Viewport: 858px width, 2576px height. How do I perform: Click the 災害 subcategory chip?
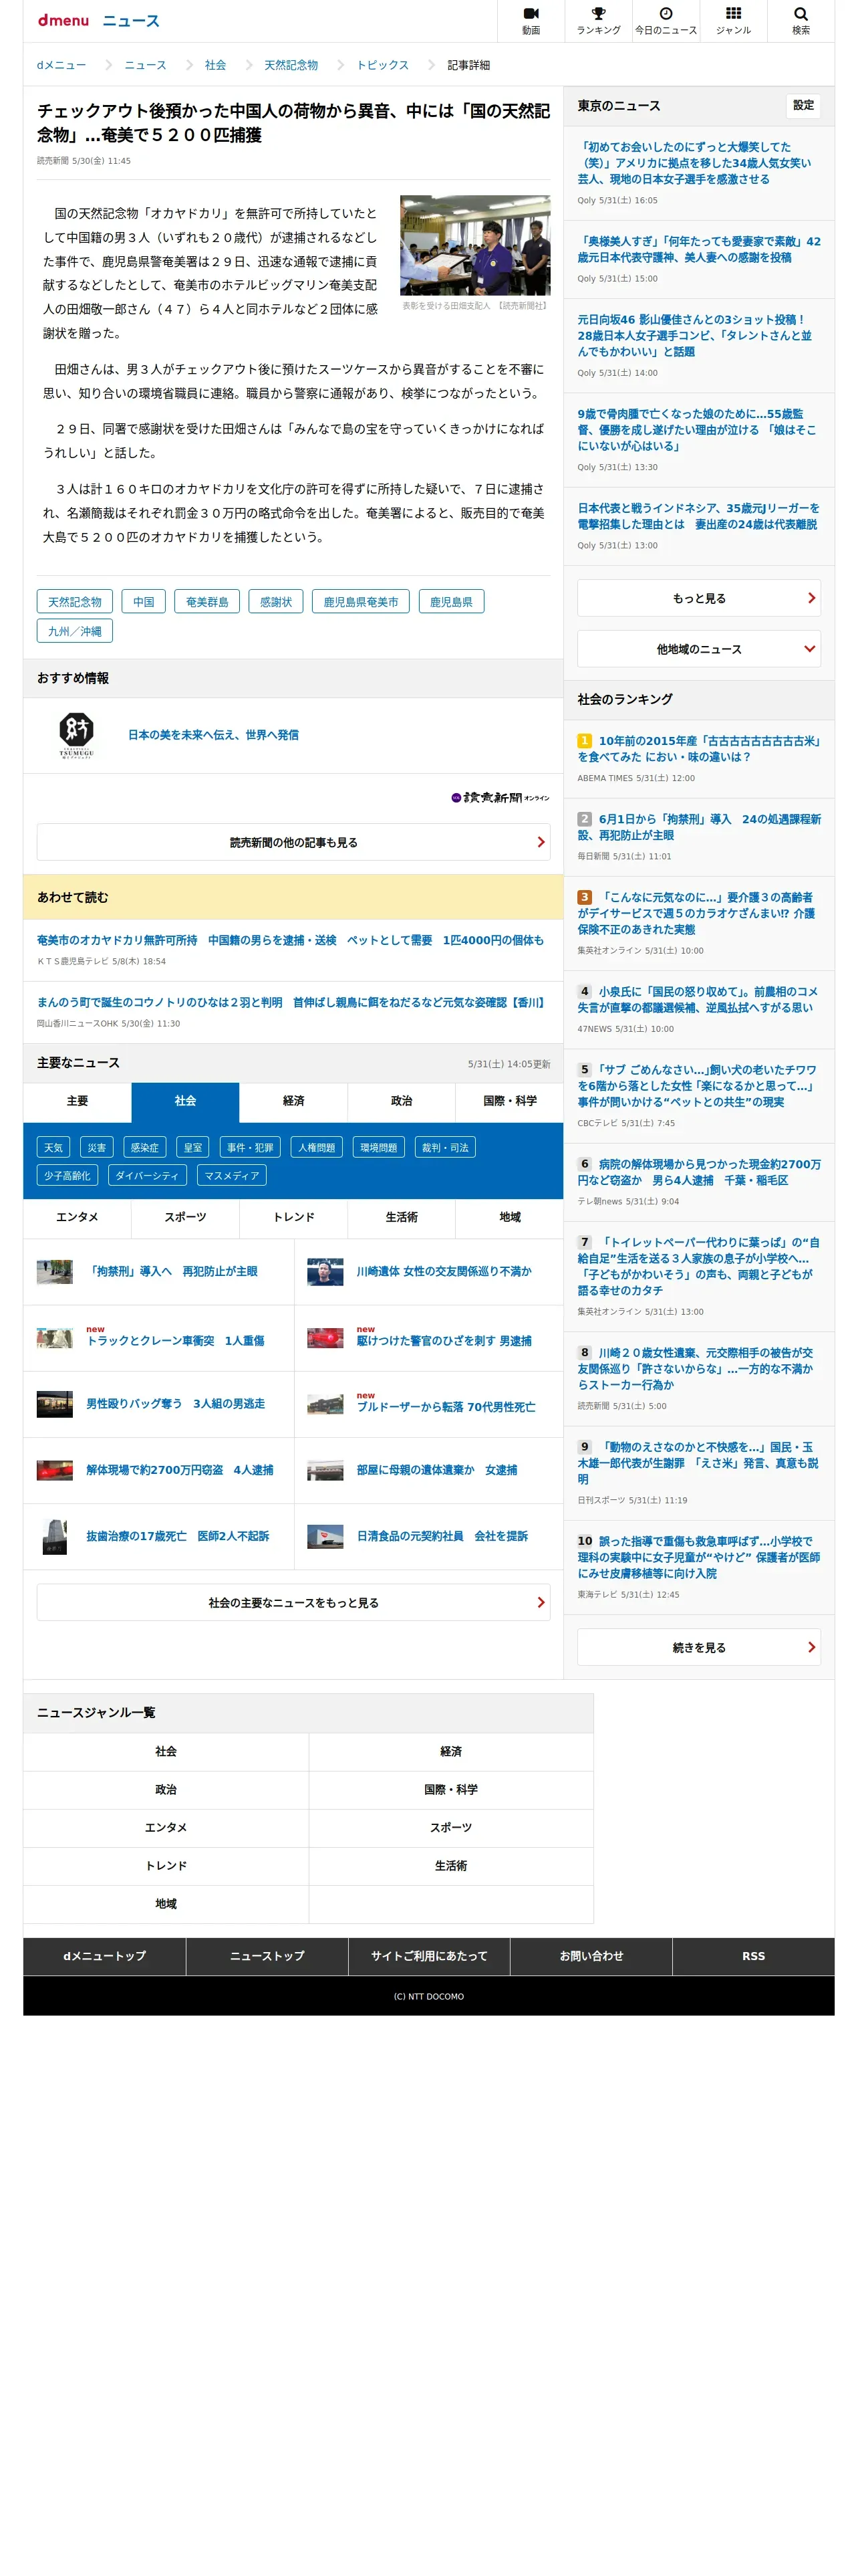(97, 1147)
